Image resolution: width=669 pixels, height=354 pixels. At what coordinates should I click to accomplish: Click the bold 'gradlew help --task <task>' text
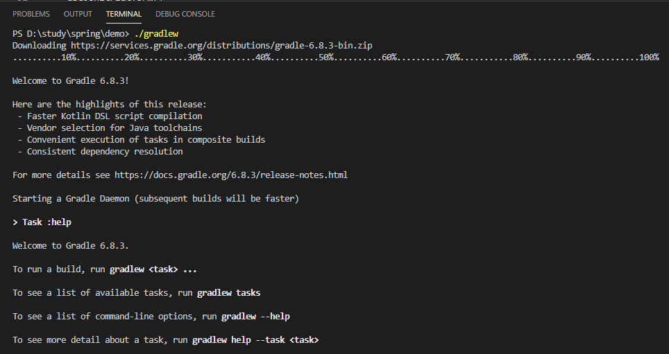[x=255, y=340]
